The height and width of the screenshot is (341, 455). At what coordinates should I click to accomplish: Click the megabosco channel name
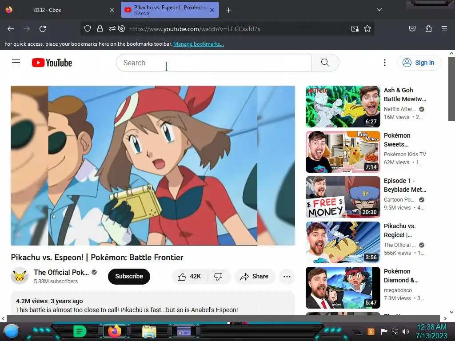pos(398,290)
